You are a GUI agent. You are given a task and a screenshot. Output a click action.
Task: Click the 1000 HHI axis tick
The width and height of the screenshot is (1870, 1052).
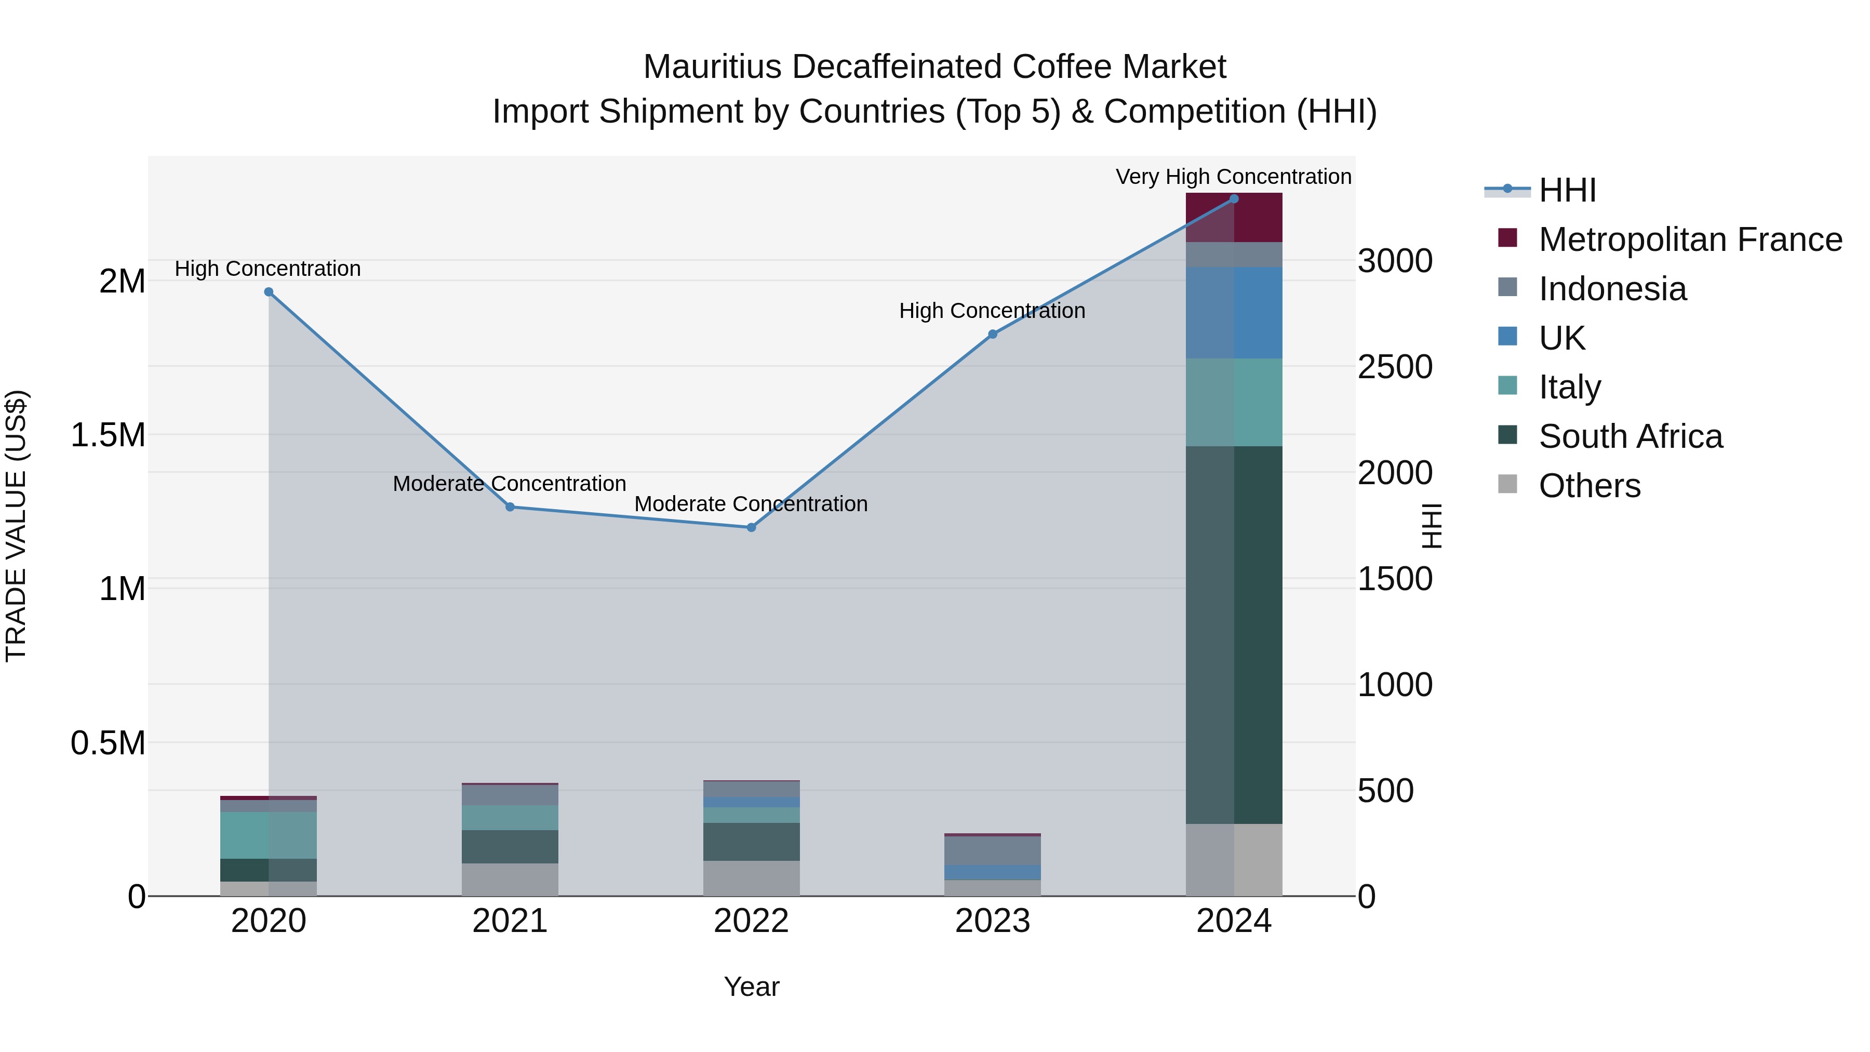pyautogui.click(x=1395, y=685)
